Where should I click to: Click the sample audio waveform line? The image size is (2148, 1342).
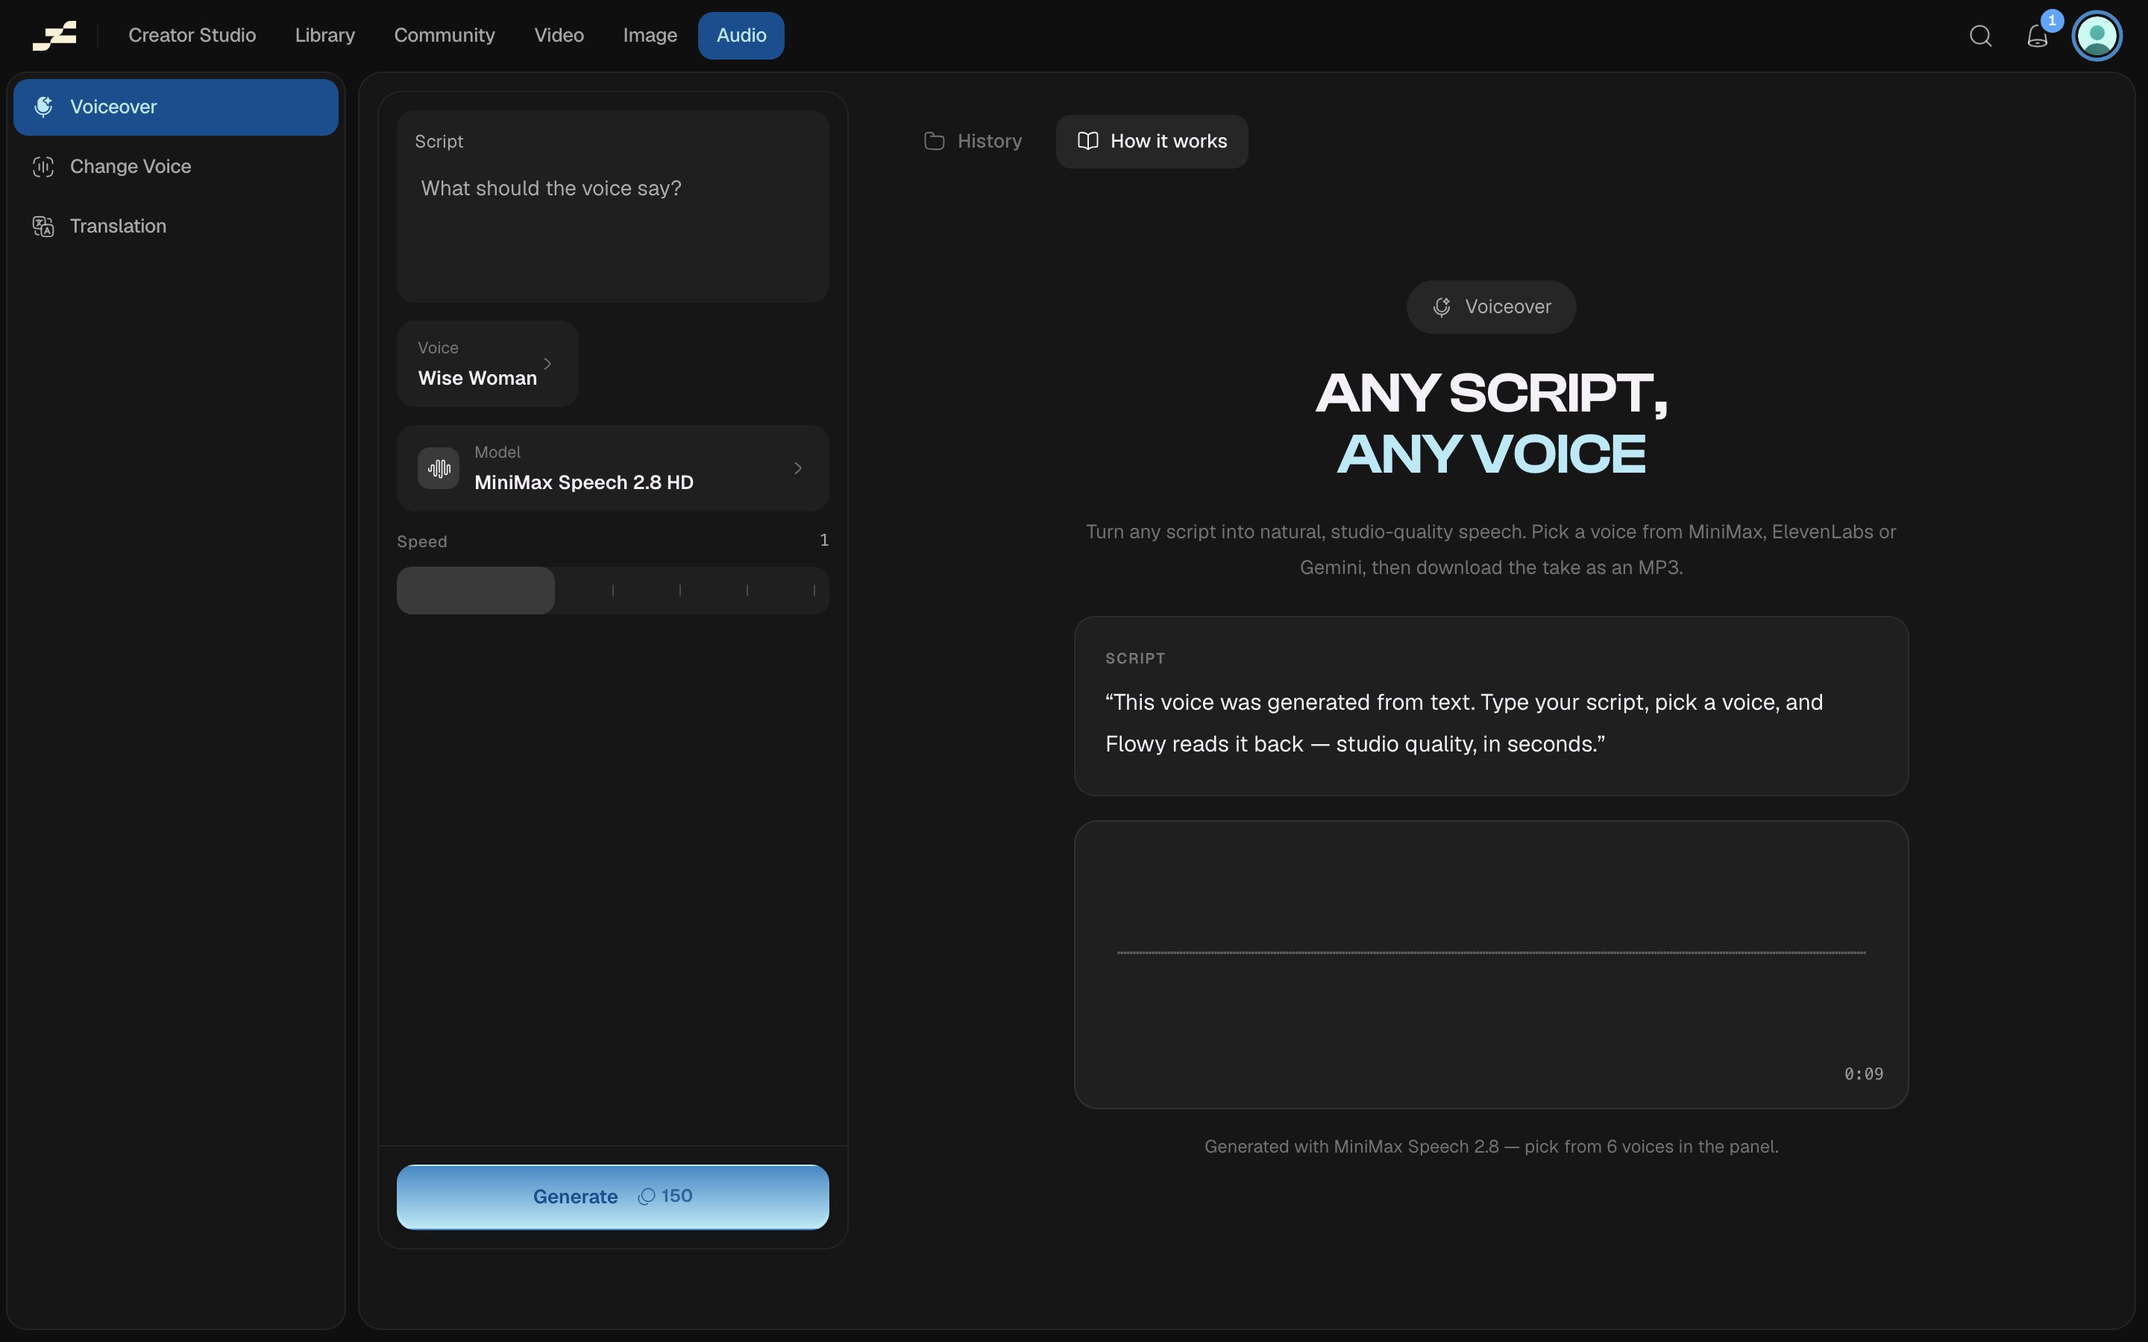[x=1491, y=952]
